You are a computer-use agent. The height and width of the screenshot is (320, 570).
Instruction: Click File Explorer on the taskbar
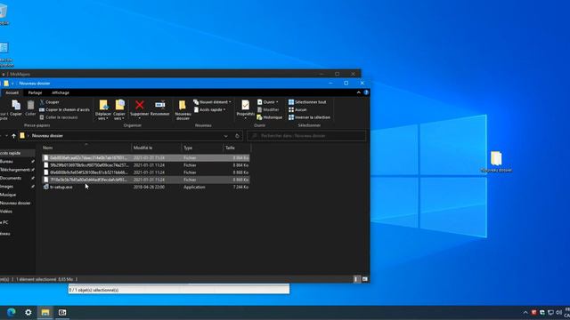click(x=45, y=312)
